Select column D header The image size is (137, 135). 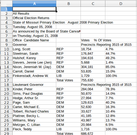click(121, 4)
